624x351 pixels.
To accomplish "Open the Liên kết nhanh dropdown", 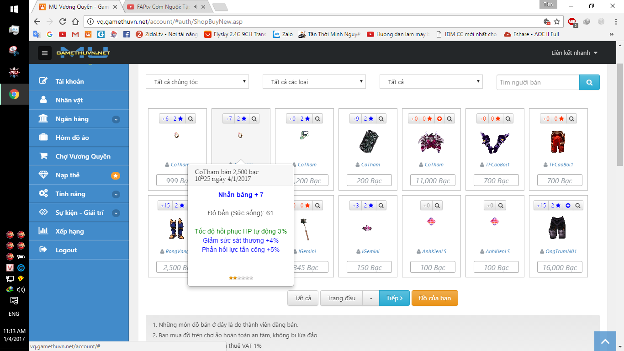I will [x=574, y=53].
